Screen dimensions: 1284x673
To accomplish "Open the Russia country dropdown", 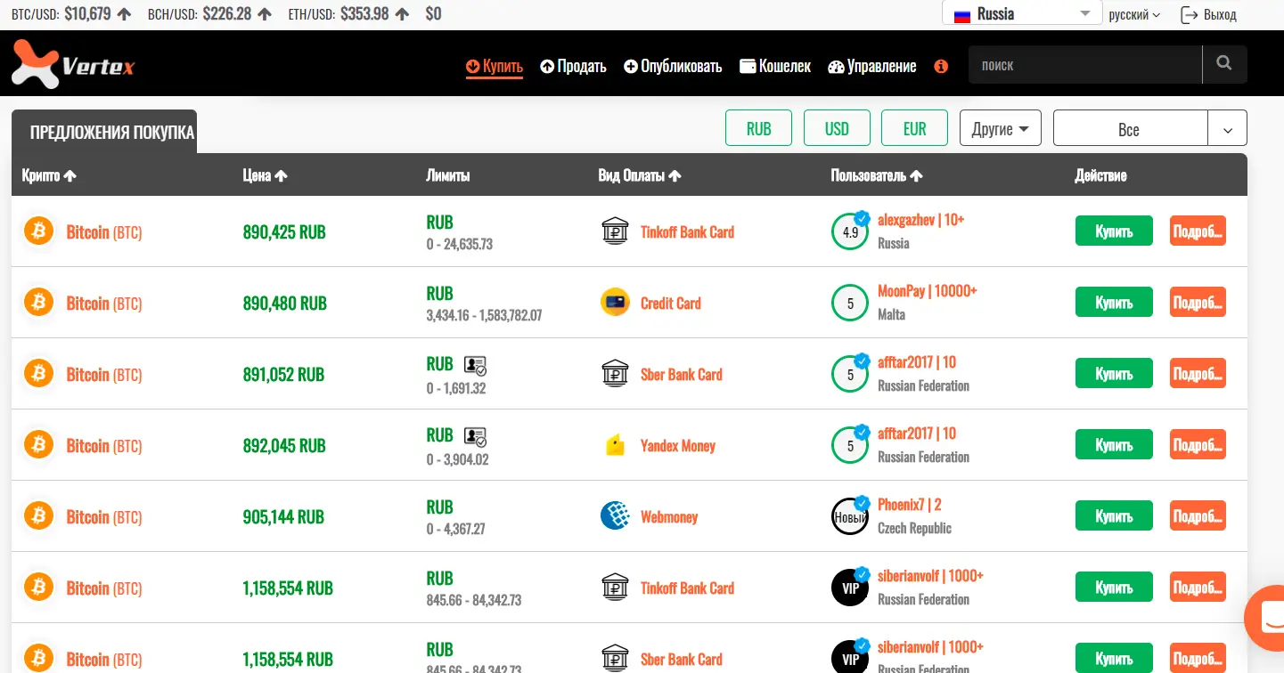I will (x=1023, y=13).
